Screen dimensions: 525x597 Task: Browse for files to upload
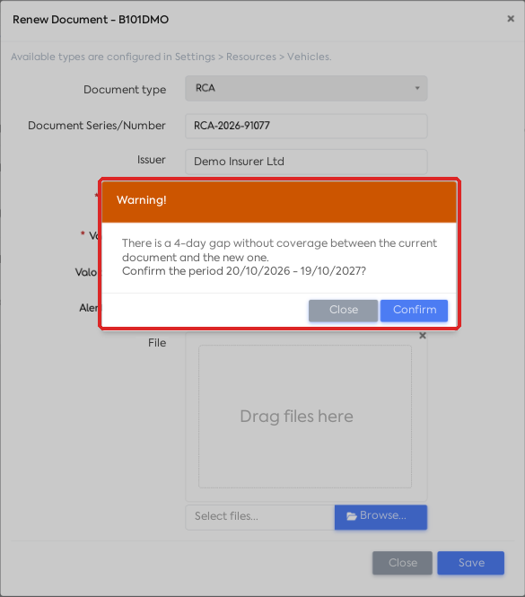pyautogui.click(x=381, y=517)
